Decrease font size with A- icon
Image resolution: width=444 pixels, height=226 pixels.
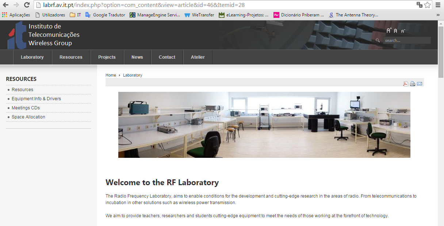(x=403, y=31)
